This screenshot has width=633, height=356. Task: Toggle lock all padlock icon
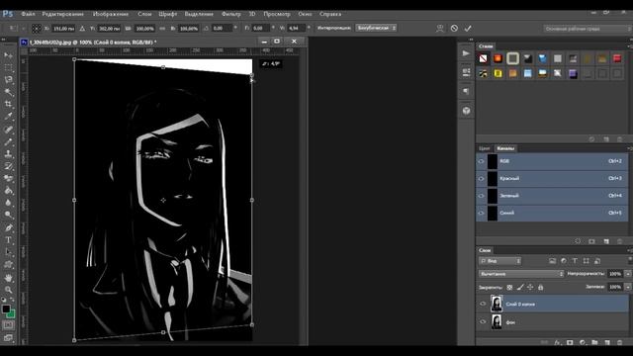[x=541, y=288]
